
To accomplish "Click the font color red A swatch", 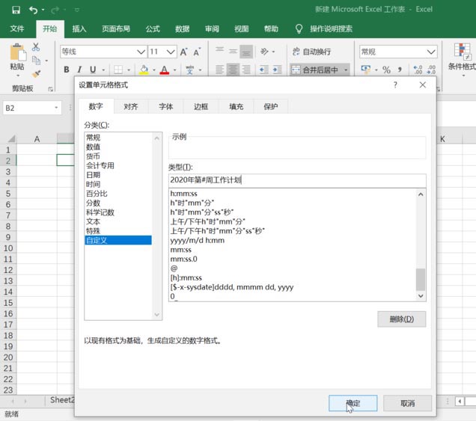I will pyautogui.click(x=164, y=70).
